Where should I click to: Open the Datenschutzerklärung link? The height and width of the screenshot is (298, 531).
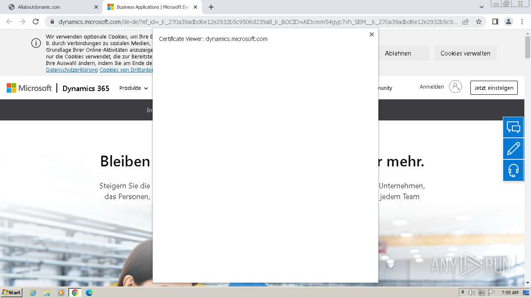coord(72,70)
